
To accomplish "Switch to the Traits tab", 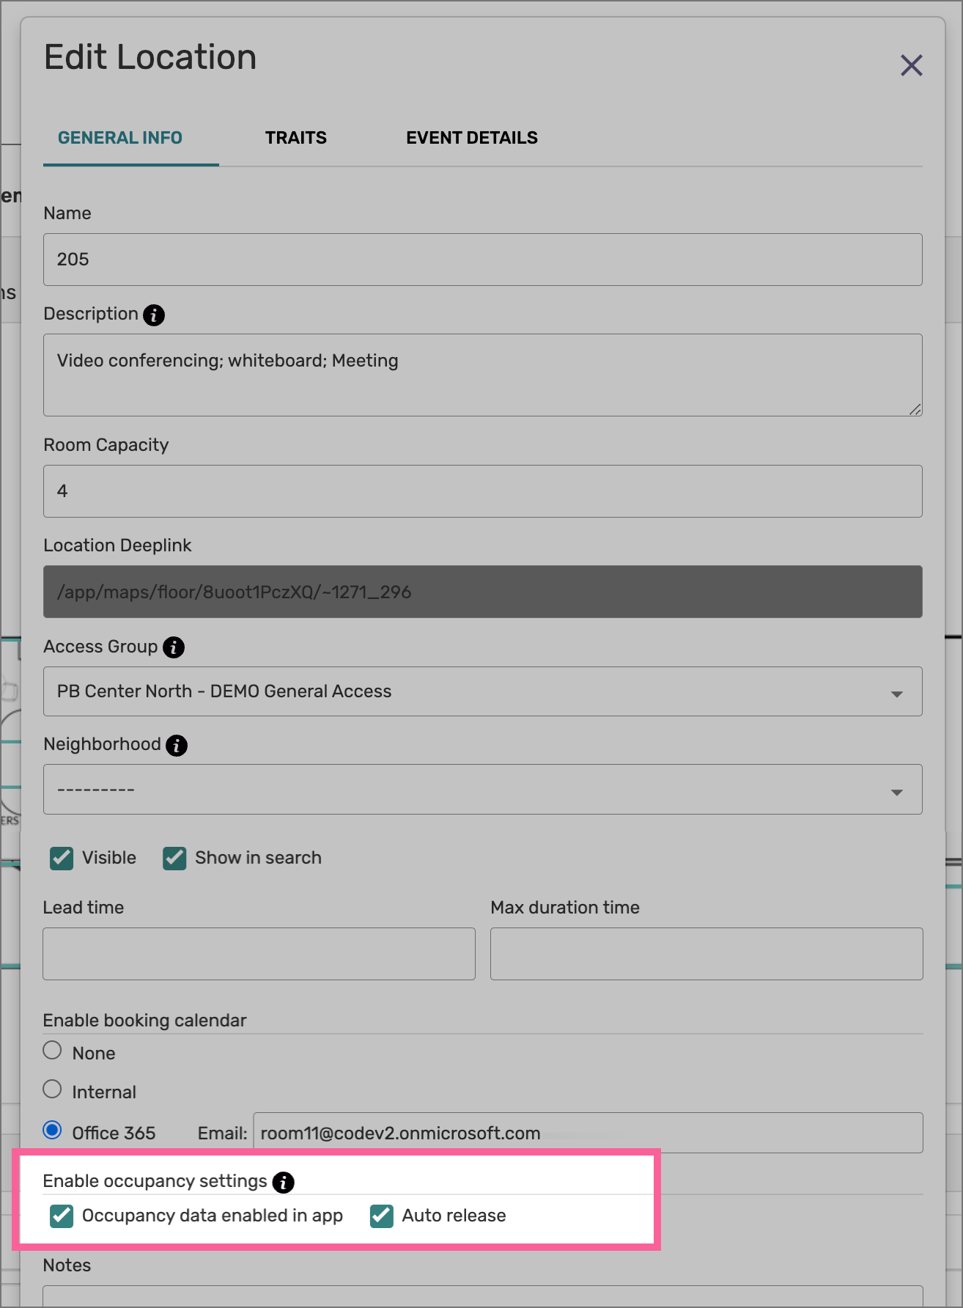I will [x=295, y=138].
